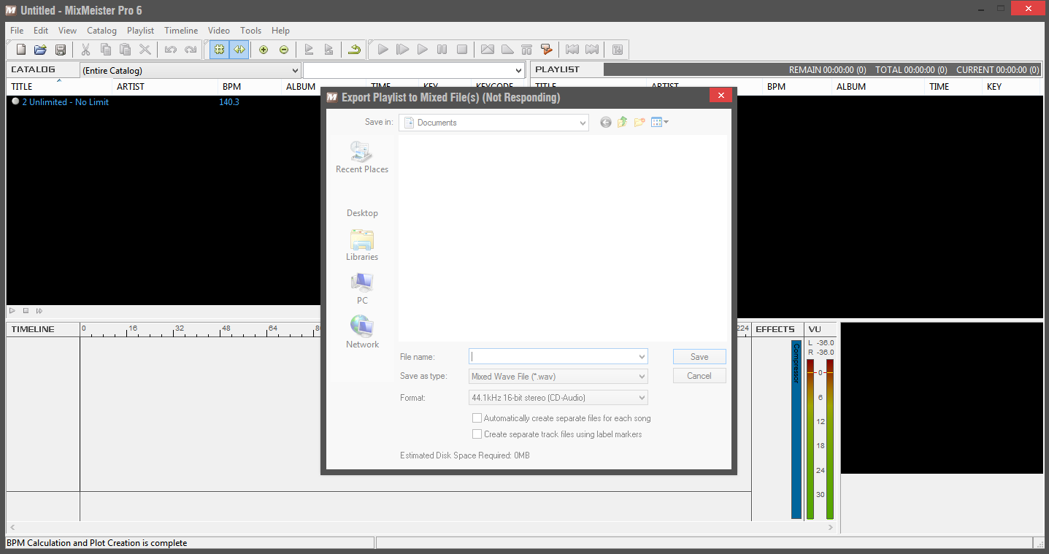Stop catalog preview with small square button
This screenshot has height=554, width=1049.
[x=26, y=311]
